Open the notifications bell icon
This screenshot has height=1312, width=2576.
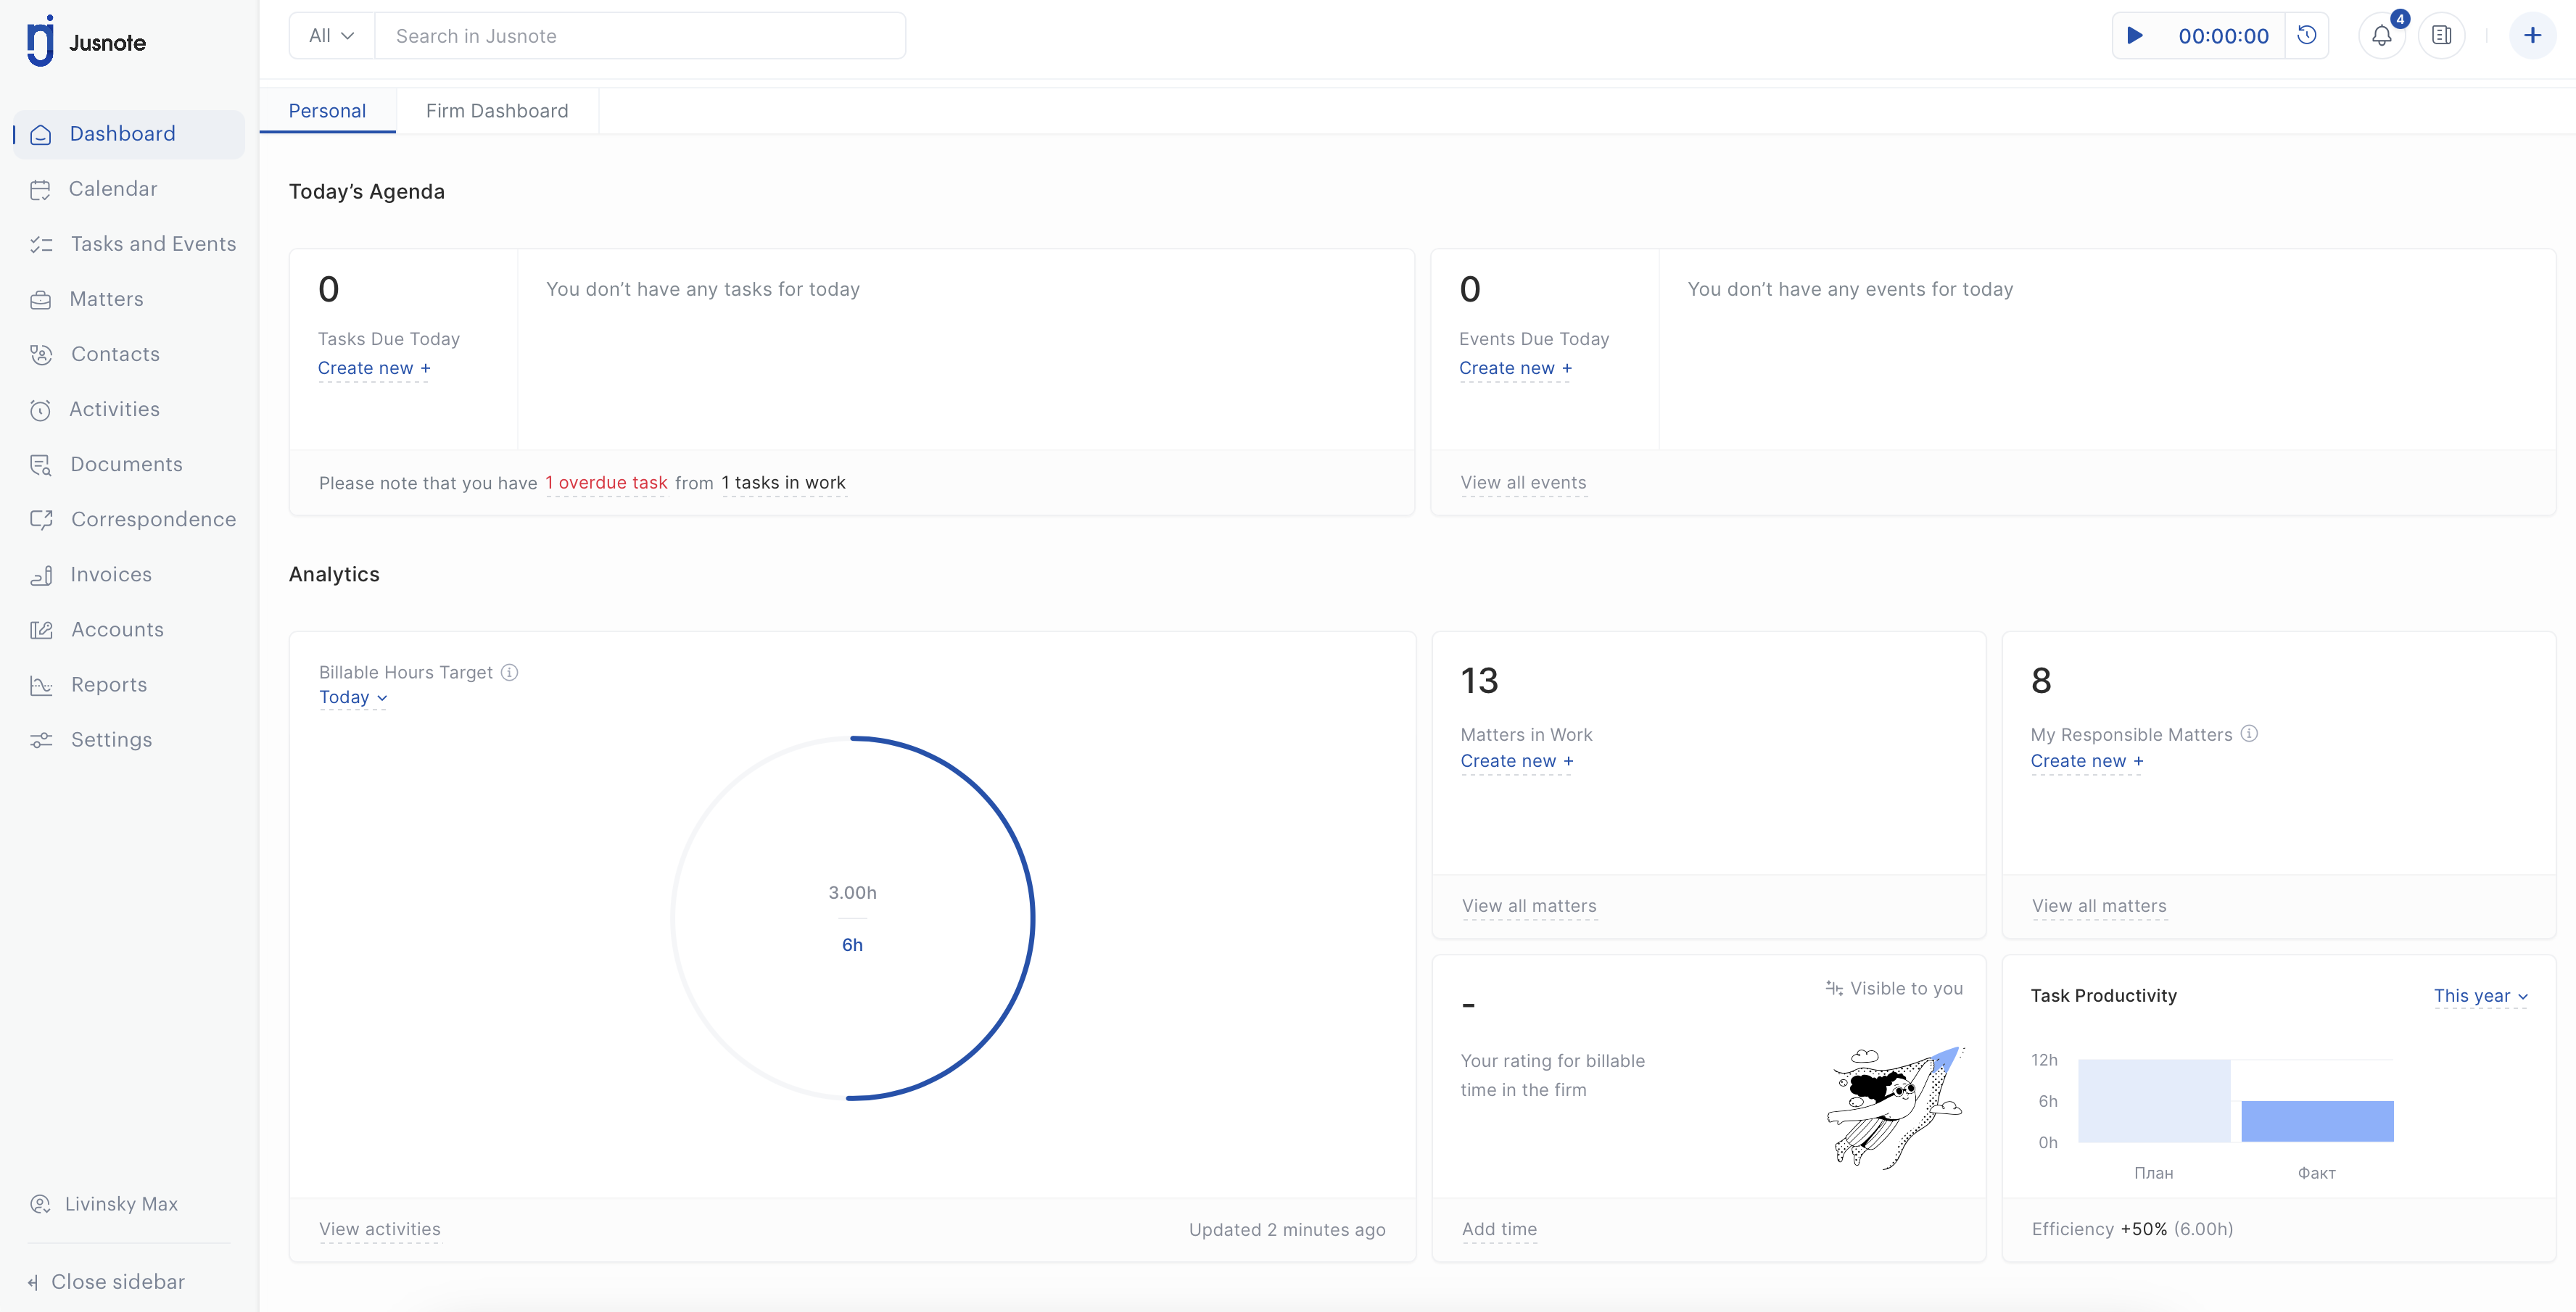click(x=2382, y=36)
